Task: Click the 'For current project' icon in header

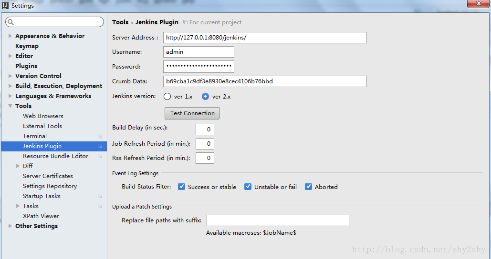Action: 185,22
